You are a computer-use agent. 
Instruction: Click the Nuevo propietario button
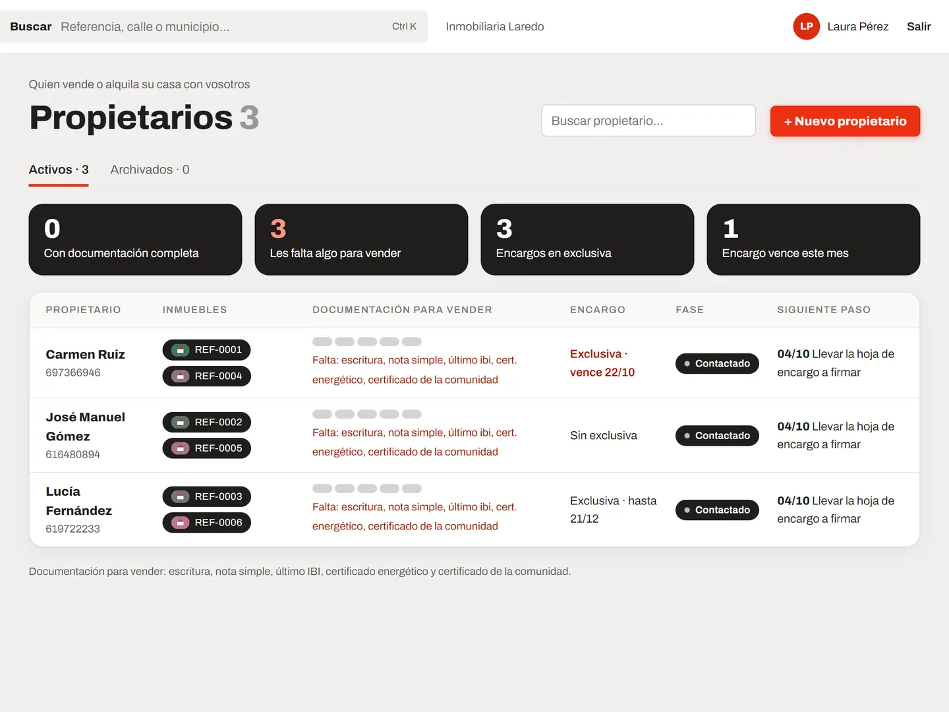tap(845, 121)
